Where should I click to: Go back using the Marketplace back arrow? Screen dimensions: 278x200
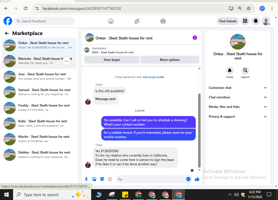point(7,33)
